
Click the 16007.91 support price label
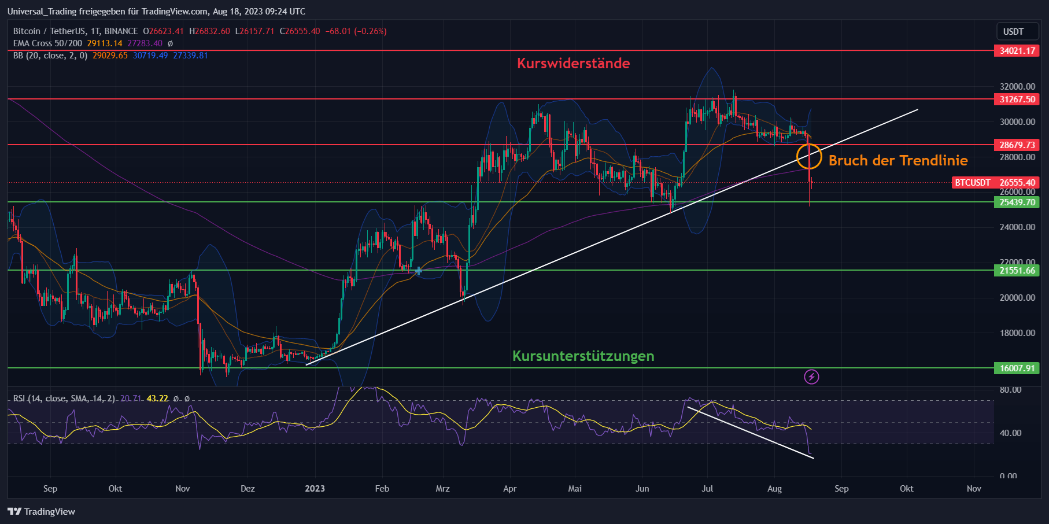(x=1017, y=368)
